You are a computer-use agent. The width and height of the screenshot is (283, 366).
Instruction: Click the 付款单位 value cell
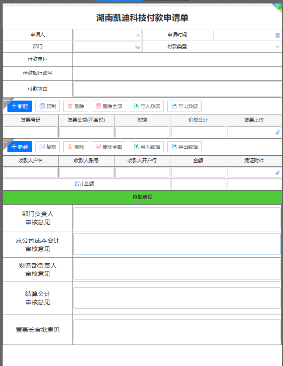(x=177, y=60)
